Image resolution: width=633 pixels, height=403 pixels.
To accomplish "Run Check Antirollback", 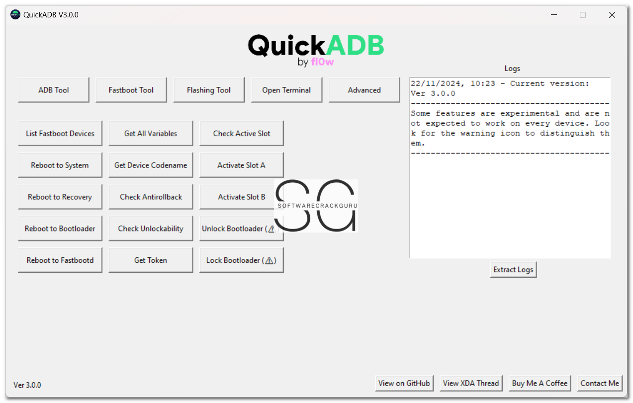I will (151, 197).
